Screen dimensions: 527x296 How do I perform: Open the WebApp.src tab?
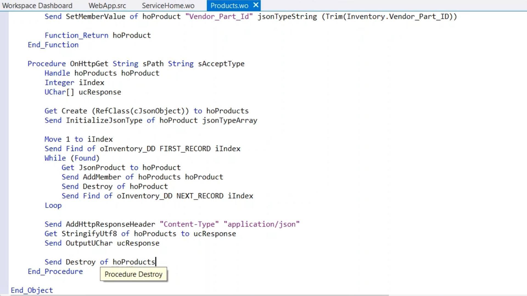[107, 5]
